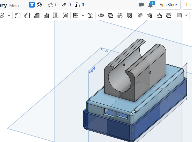Open the Hole tool
This screenshot has height=142, width=192.
pyautogui.click(x=65, y=15)
